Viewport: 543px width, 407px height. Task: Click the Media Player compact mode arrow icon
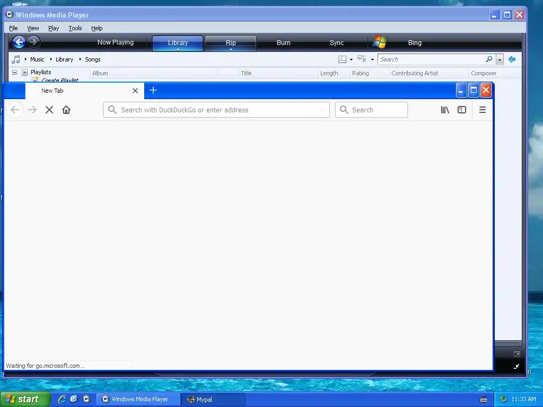point(516,367)
